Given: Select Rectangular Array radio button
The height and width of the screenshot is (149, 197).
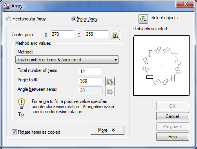Looking at the screenshot, I should coord(9,19).
